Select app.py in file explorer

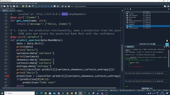(130, 19)
